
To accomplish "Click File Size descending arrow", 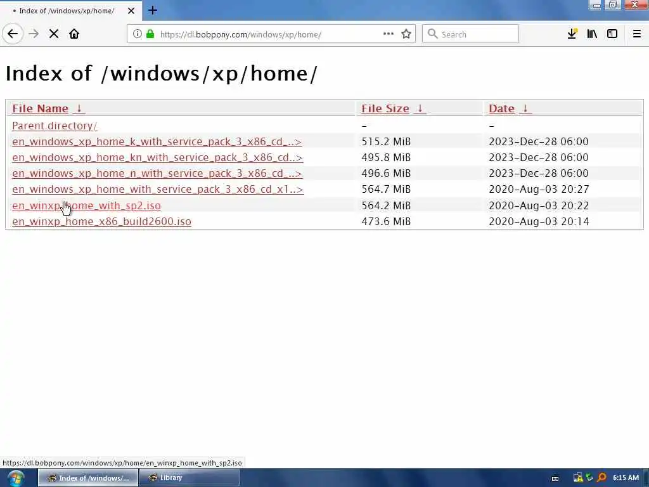I will 420,108.
